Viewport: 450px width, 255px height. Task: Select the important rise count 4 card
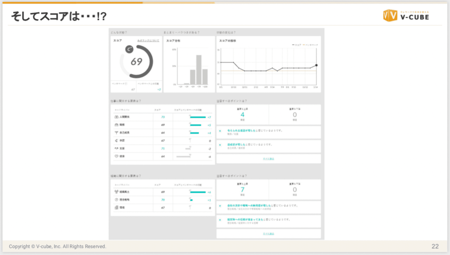point(242,115)
